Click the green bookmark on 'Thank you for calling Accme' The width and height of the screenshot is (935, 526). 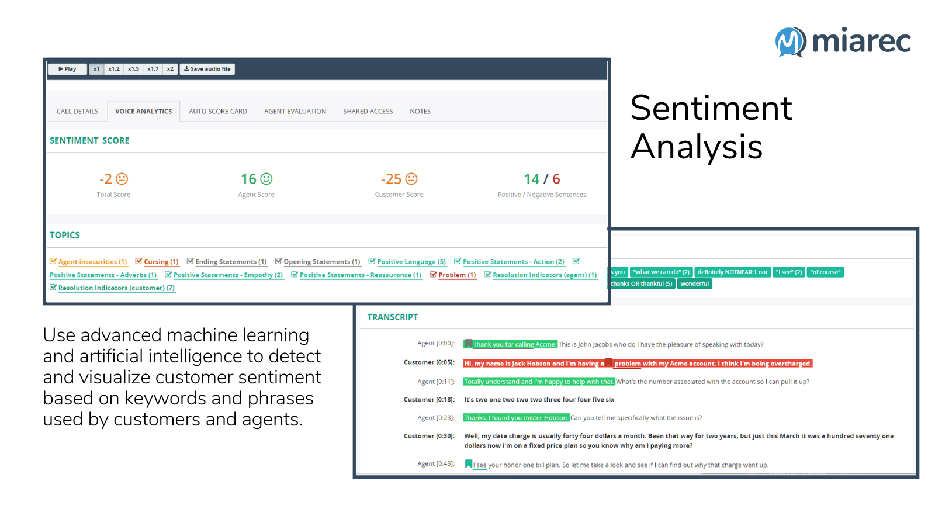pos(467,344)
